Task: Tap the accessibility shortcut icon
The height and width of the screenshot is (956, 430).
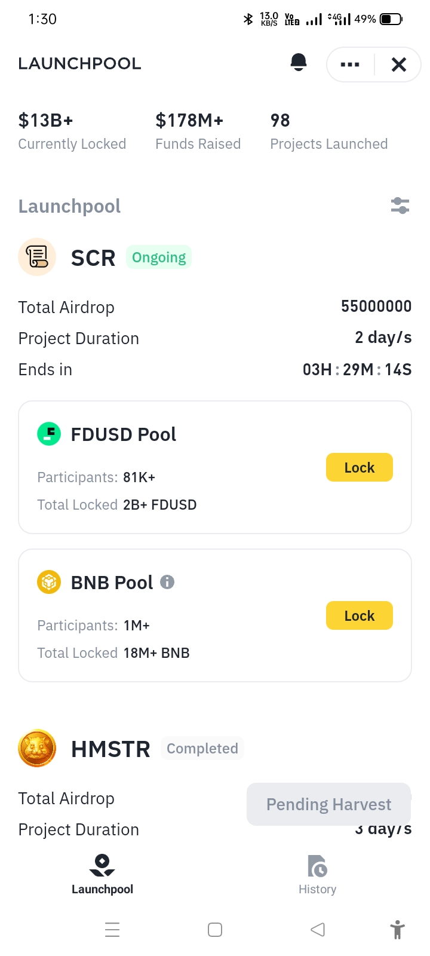Action: (x=397, y=930)
